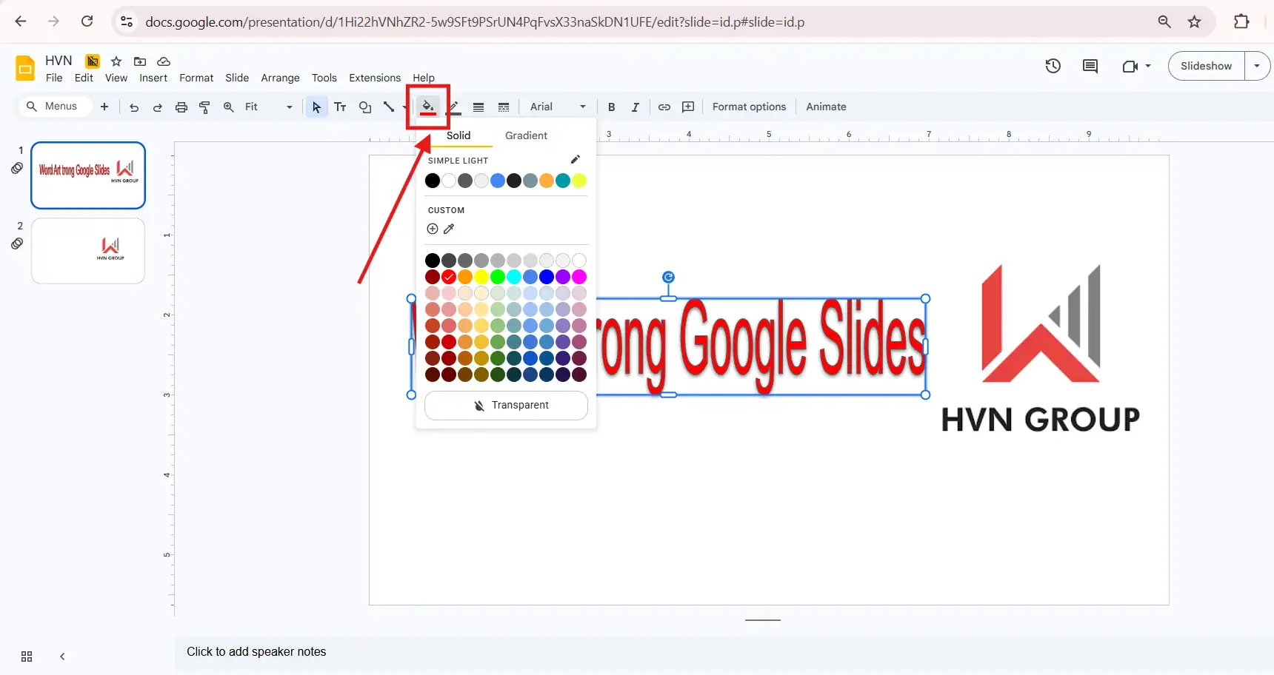Click the Undo icon

tap(133, 107)
